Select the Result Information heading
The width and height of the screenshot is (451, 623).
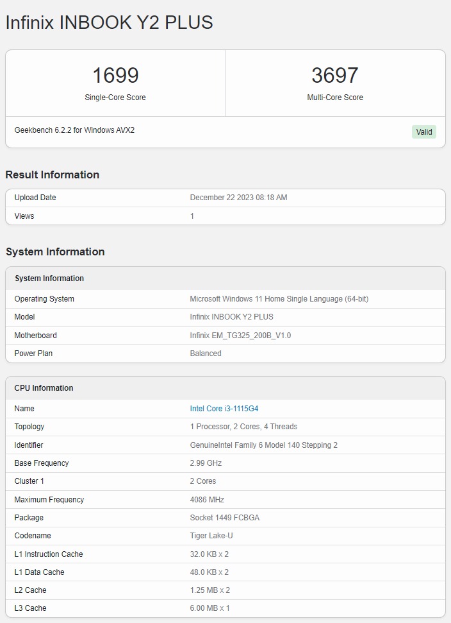(53, 175)
